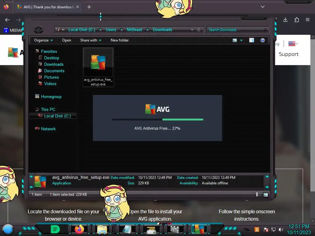This screenshot has width=315, height=236.
Task: Click the search magnifier icon
Action: pos(265,30)
